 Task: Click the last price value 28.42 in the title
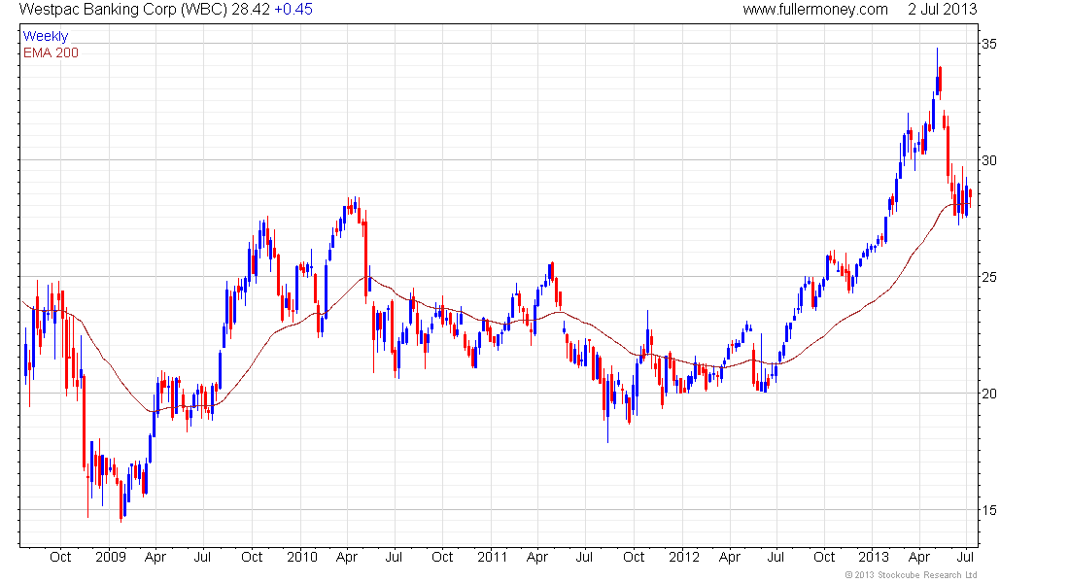point(250,10)
